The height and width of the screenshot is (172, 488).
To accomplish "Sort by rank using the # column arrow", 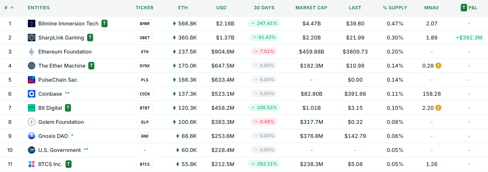I will coord(12,8).
